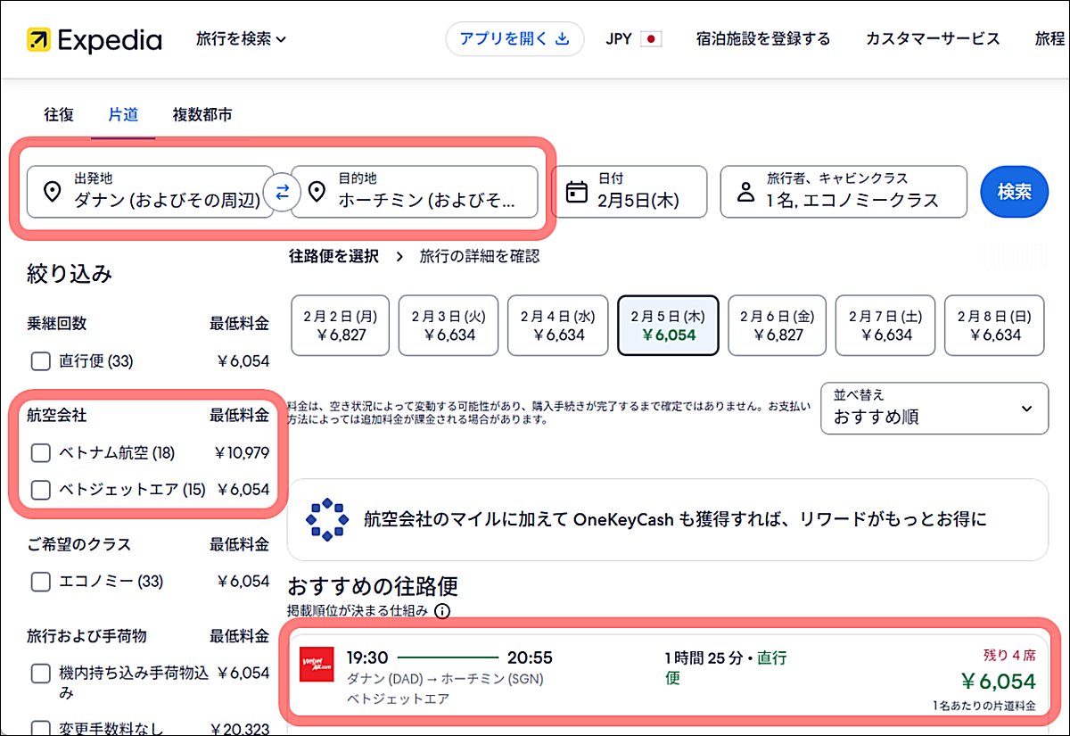Click the Vietjet Air airline logo

tap(317, 661)
